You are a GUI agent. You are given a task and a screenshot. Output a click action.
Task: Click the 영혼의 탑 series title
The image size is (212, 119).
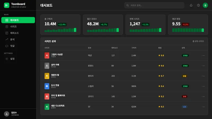point(55,75)
